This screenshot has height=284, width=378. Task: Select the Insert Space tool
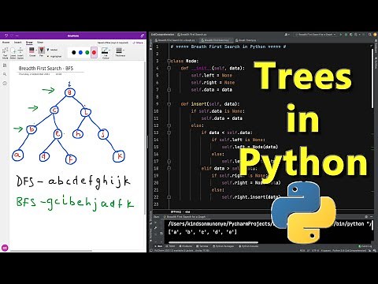(20, 53)
